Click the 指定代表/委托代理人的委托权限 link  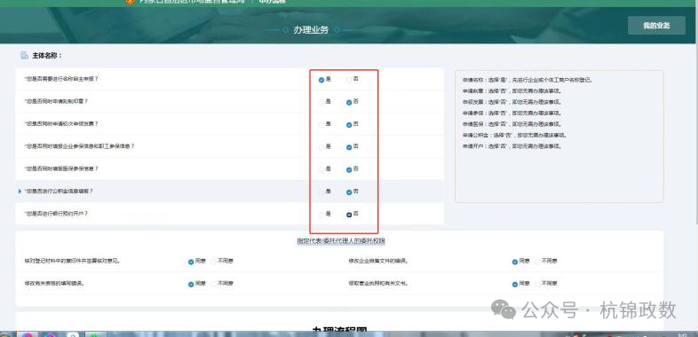(x=341, y=241)
